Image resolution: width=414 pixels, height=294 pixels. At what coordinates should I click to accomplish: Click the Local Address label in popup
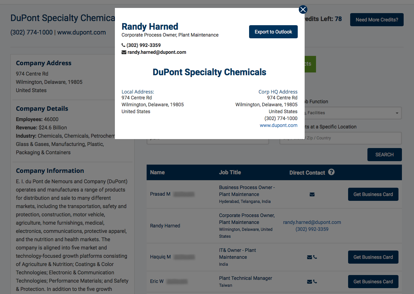coord(138,92)
